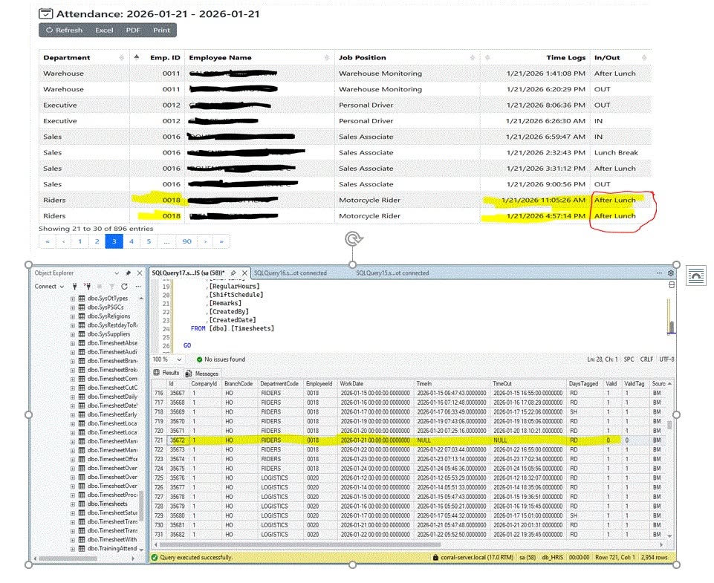The width and height of the screenshot is (714, 583).
Task: Click the No issues found indicator
Action: 221,359
